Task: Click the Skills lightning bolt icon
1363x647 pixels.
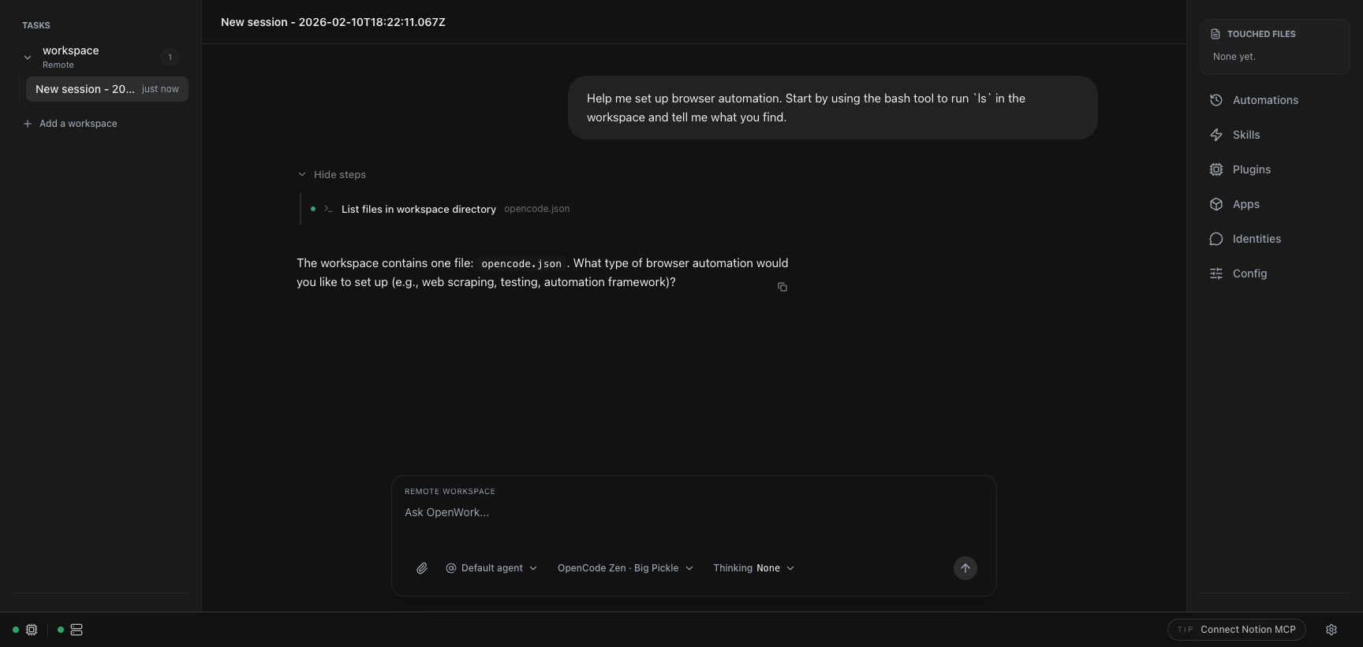Action: point(1216,135)
